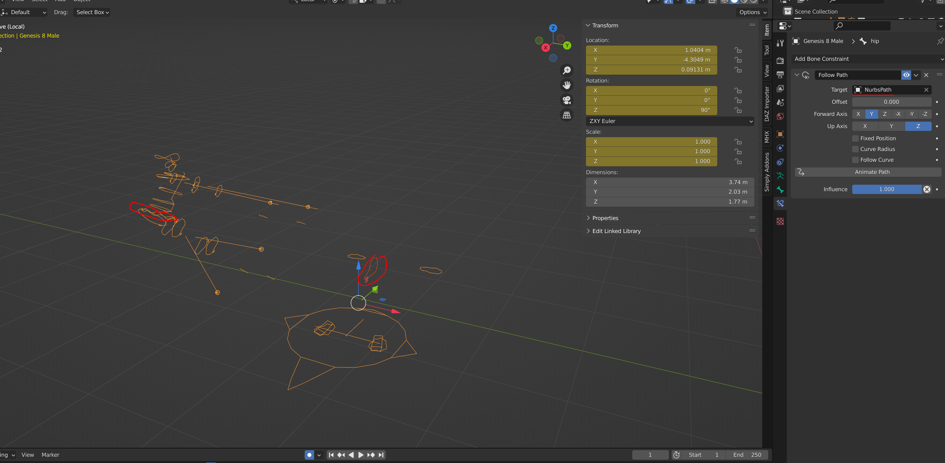
Task: Enable the Curve Radius checkbox
Action: pyautogui.click(x=856, y=149)
